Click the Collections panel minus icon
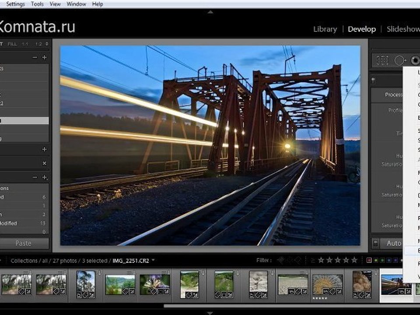The height and width of the screenshot is (315, 420). 35,177
